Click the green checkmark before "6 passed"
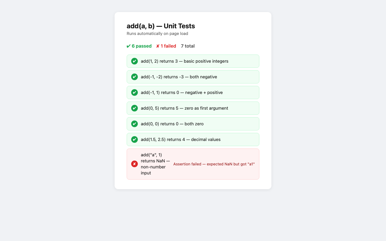The height and width of the screenshot is (241, 386). click(x=128, y=46)
